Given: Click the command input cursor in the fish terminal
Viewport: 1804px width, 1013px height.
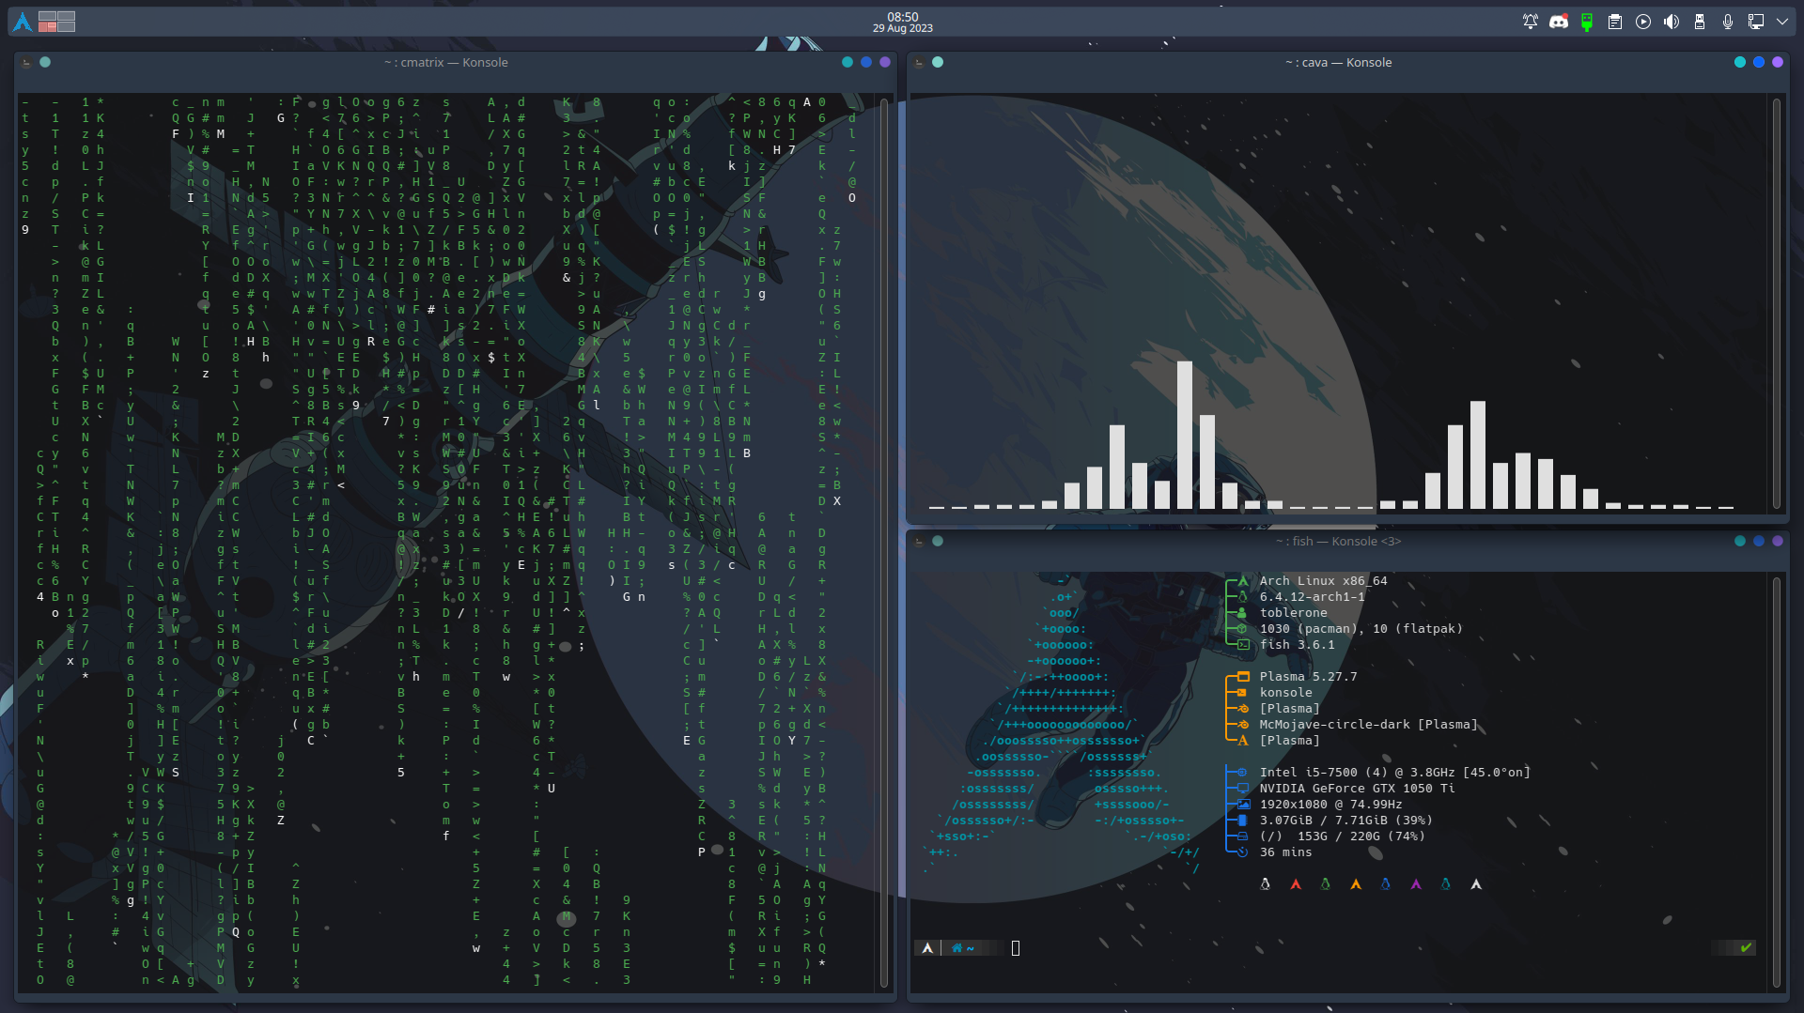Looking at the screenshot, I should [1015, 948].
